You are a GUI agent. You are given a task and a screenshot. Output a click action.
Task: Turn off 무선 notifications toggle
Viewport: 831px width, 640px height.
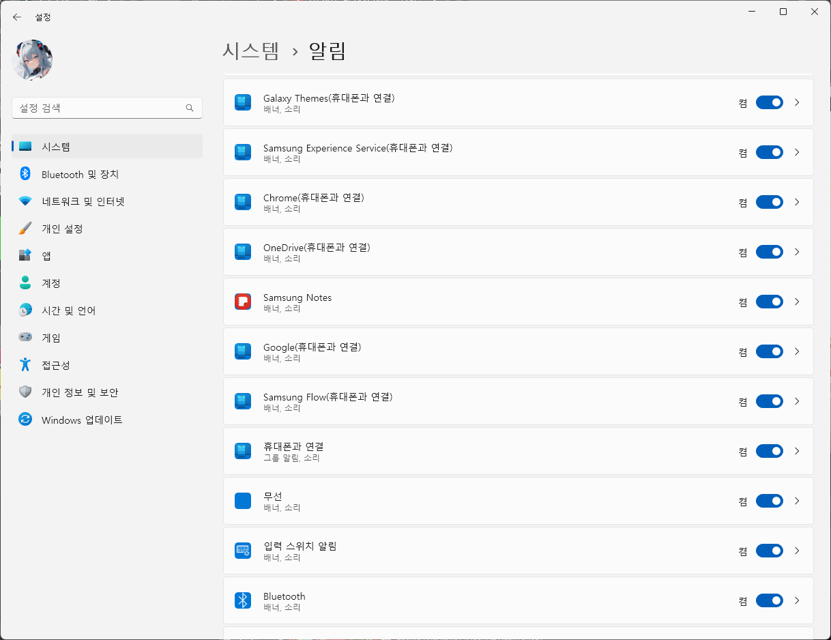(769, 501)
